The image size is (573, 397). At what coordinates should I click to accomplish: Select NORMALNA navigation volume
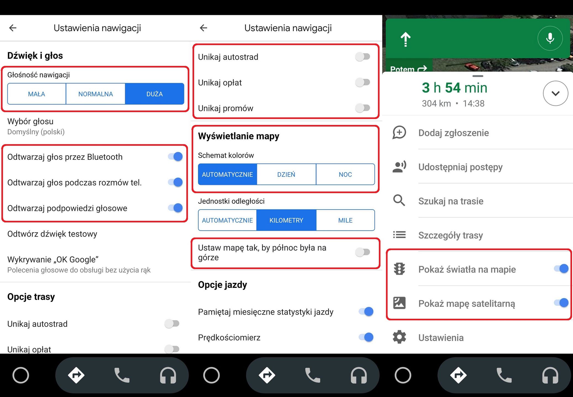coord(96,94)
